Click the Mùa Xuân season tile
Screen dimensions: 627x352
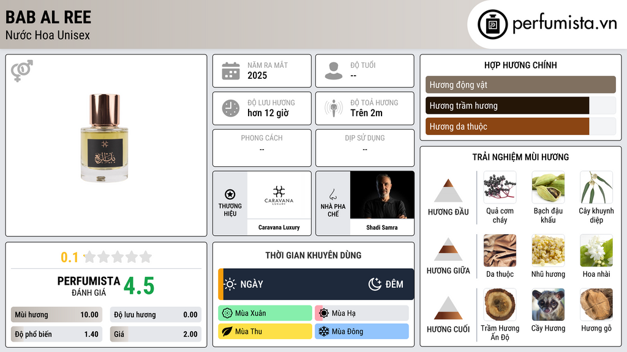pos(265,313)
